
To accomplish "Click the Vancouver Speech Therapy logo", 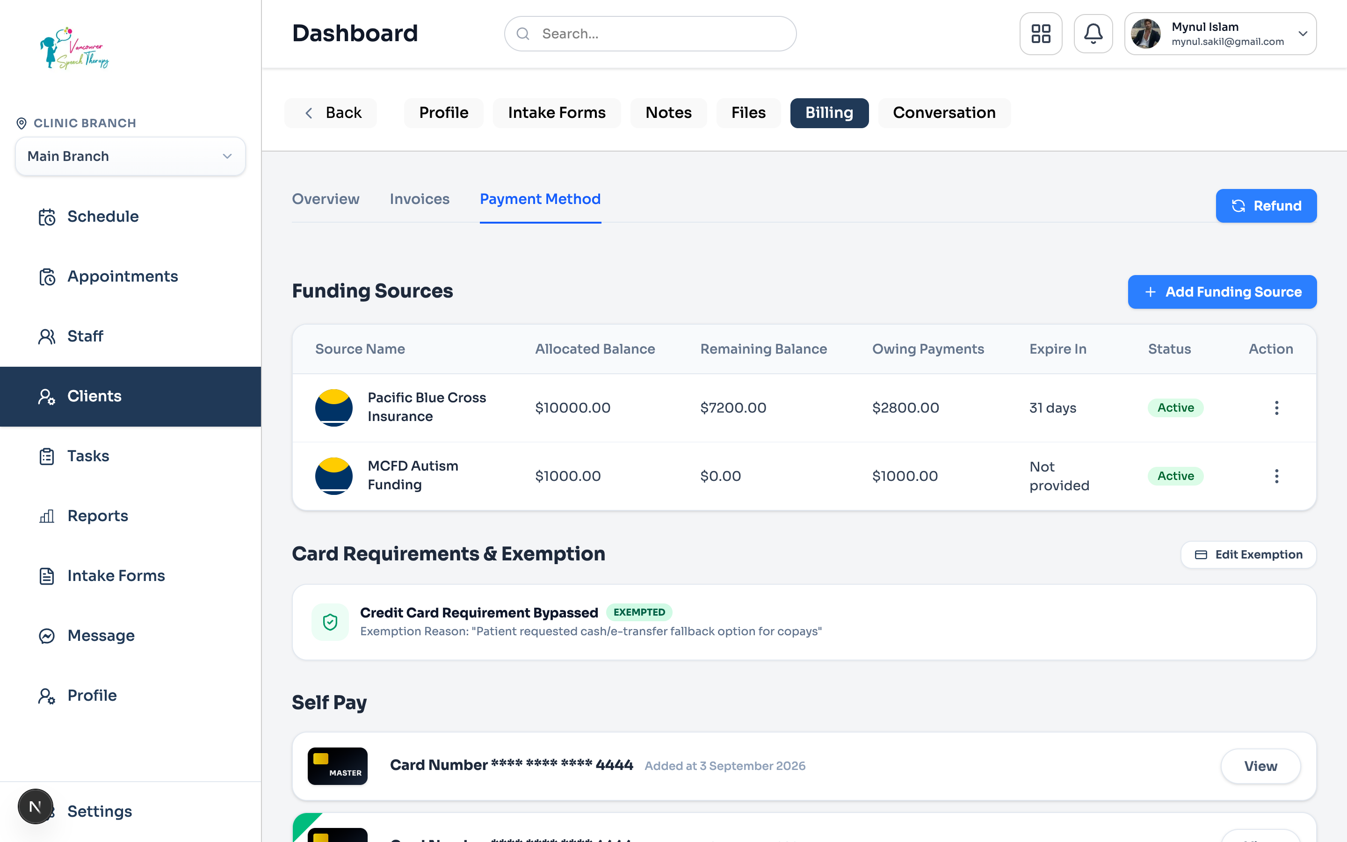I will click(74, 48).
